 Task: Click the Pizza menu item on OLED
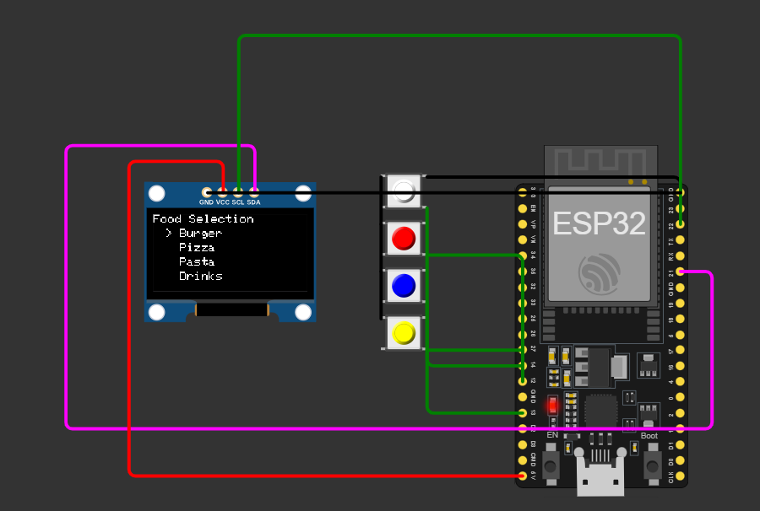pos(196,247)
